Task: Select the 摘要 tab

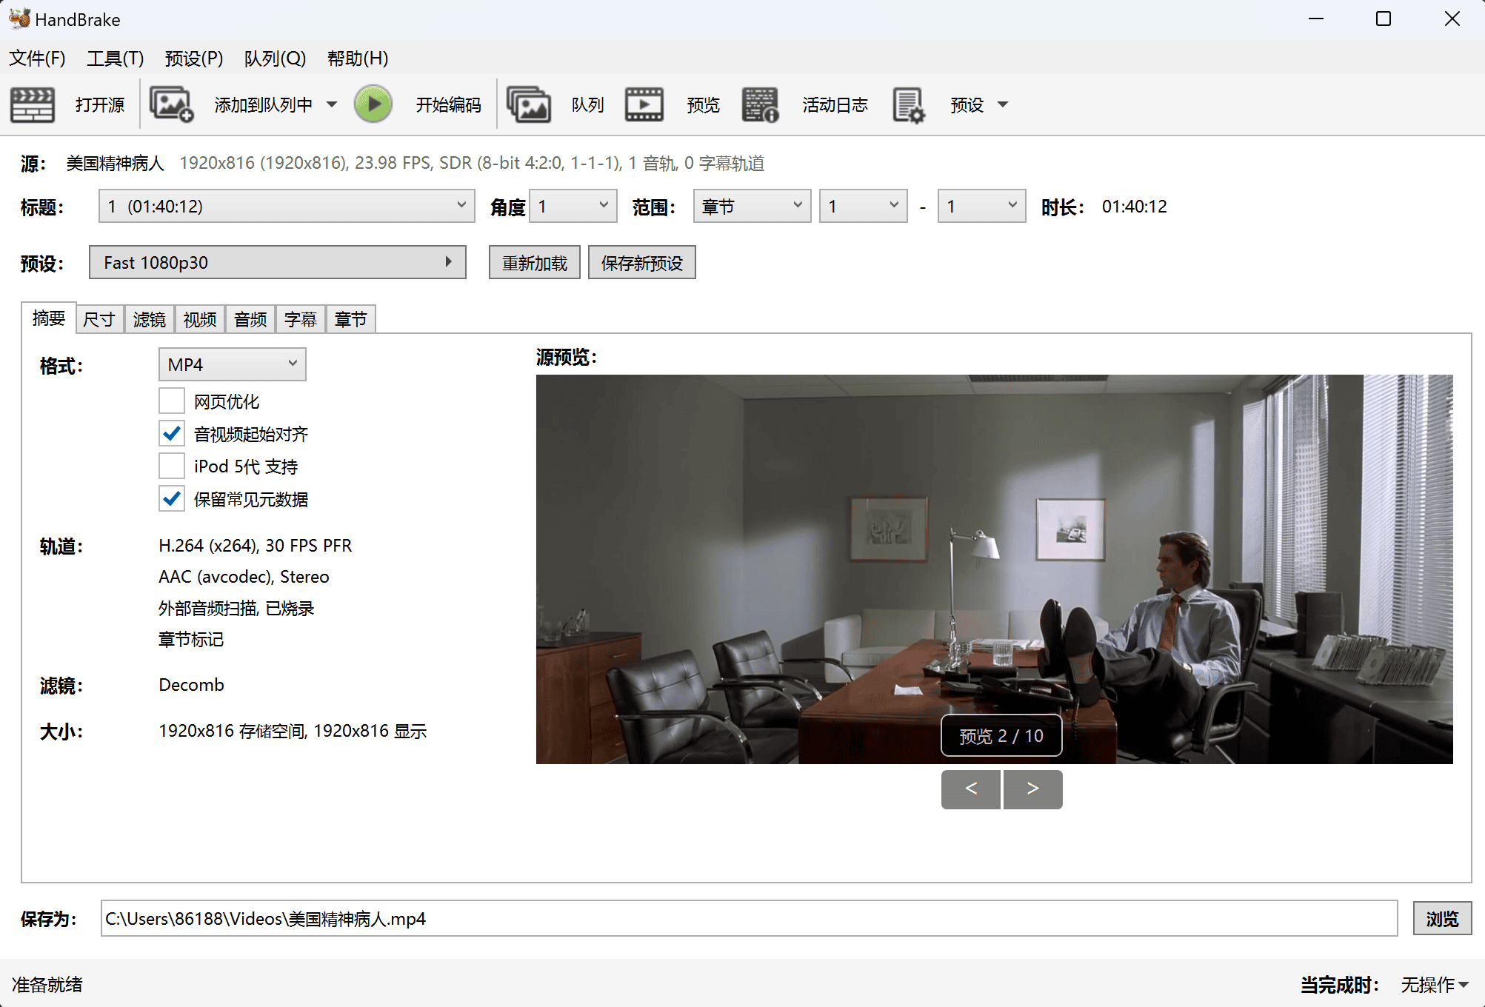Action: 49,318
